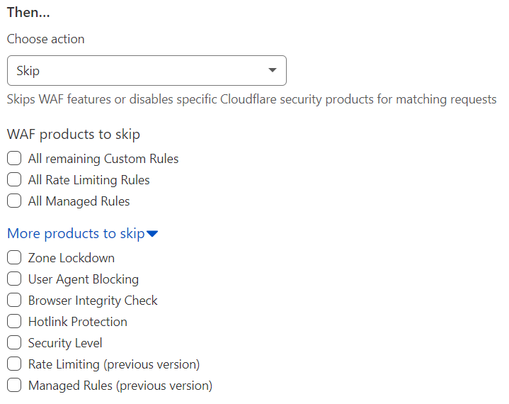Tick the Security Level checkbox
The height and width of the screenshot is (404, 509).
coord(14,343)
